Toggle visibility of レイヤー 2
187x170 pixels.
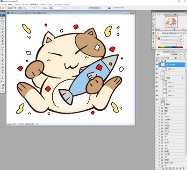[x=157, y=95]
